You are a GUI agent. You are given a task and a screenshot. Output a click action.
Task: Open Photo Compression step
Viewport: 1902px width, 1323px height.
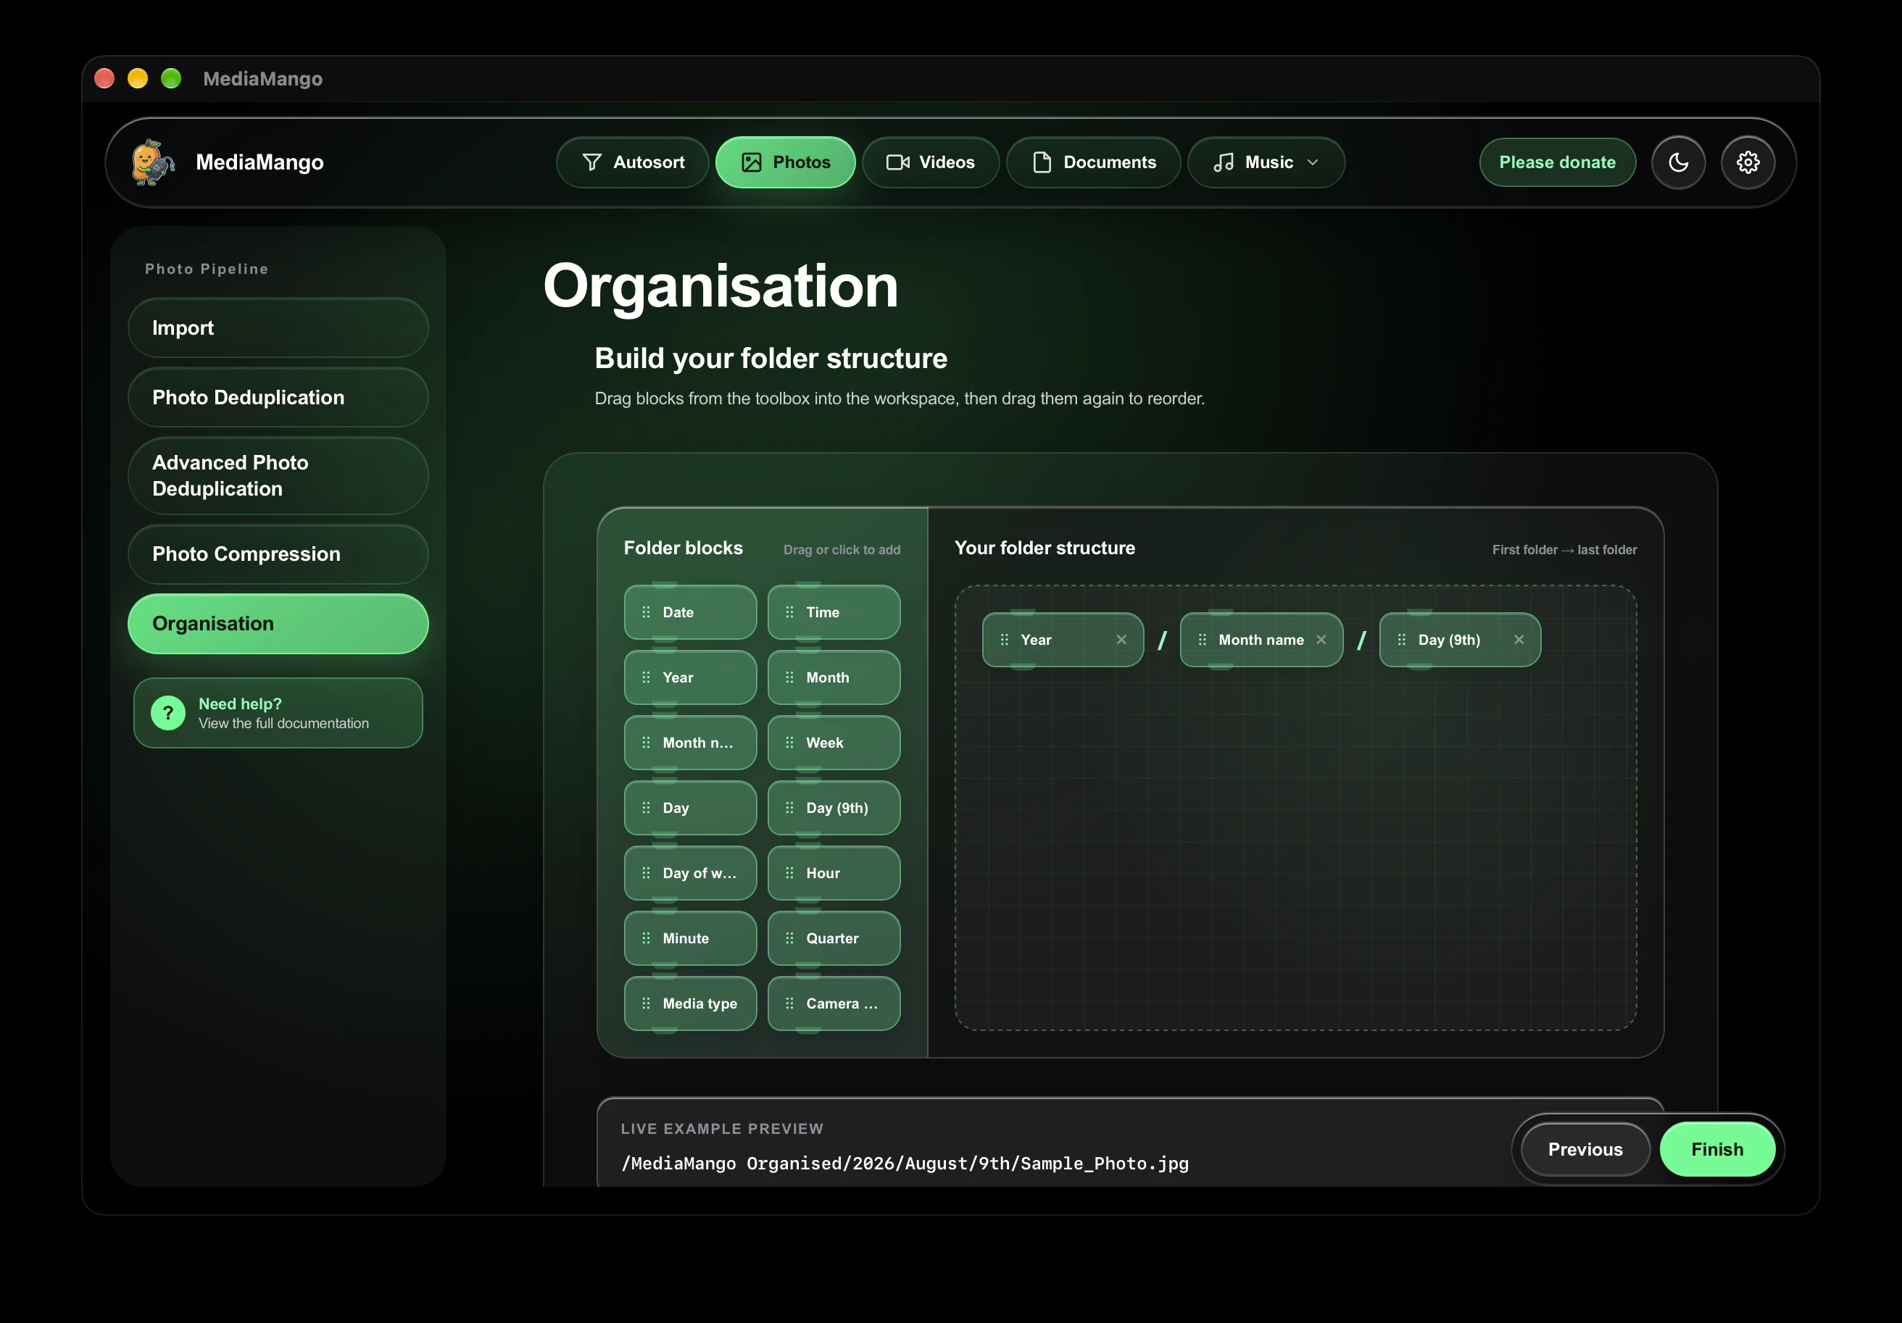tap(278, 554)
